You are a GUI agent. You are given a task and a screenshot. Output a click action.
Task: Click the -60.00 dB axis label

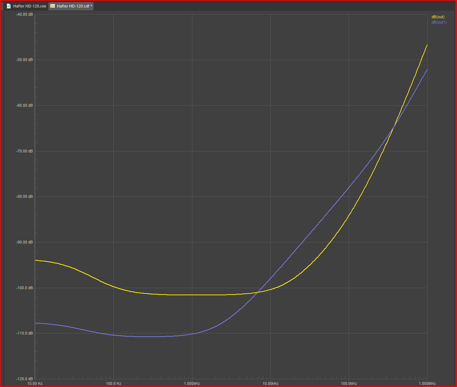25,105
